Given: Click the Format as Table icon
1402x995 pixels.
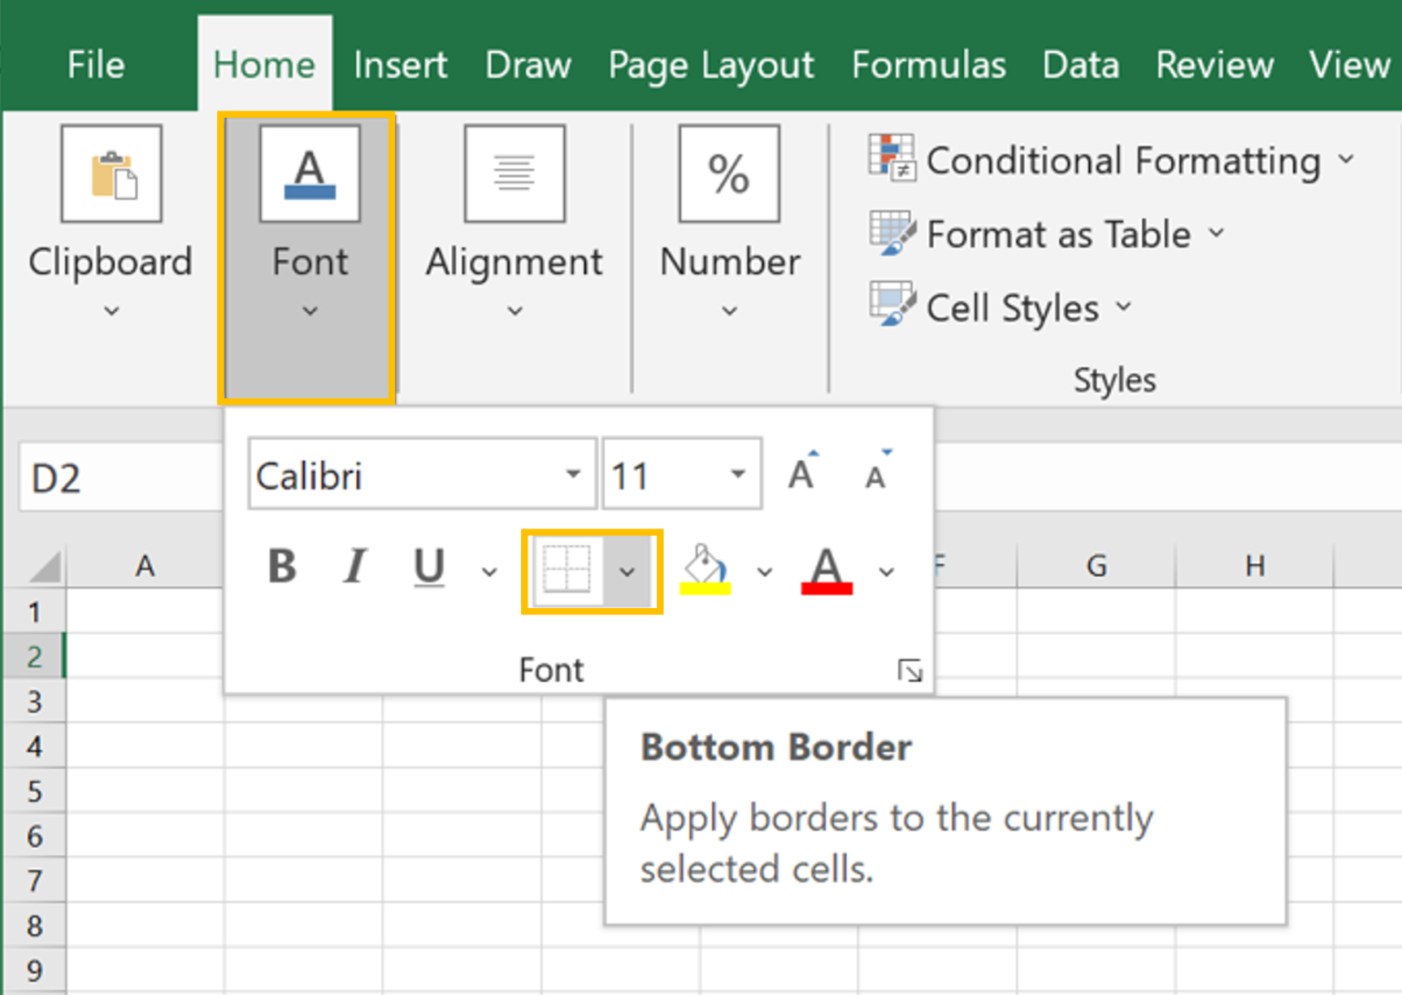Looking at the screenshot, I should (892, 233).
